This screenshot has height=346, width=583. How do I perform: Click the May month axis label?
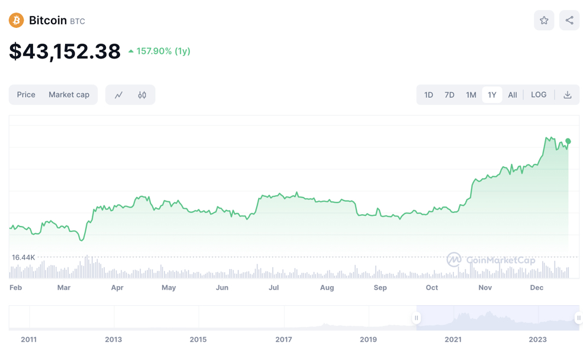[x=169, y=287]
